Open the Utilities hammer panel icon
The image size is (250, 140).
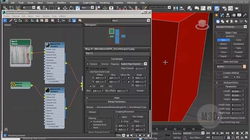coord(245,15)
